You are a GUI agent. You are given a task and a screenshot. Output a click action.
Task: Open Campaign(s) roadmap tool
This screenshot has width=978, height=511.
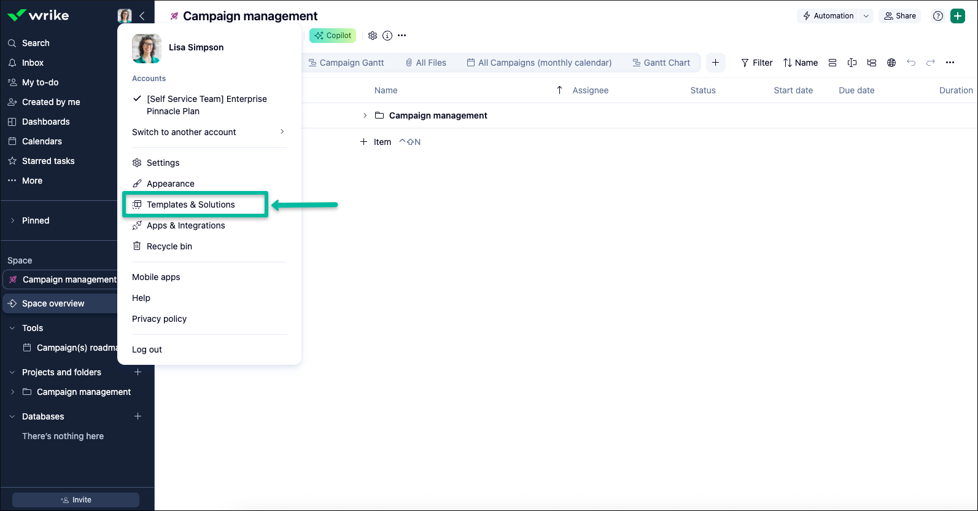(70, 348)
